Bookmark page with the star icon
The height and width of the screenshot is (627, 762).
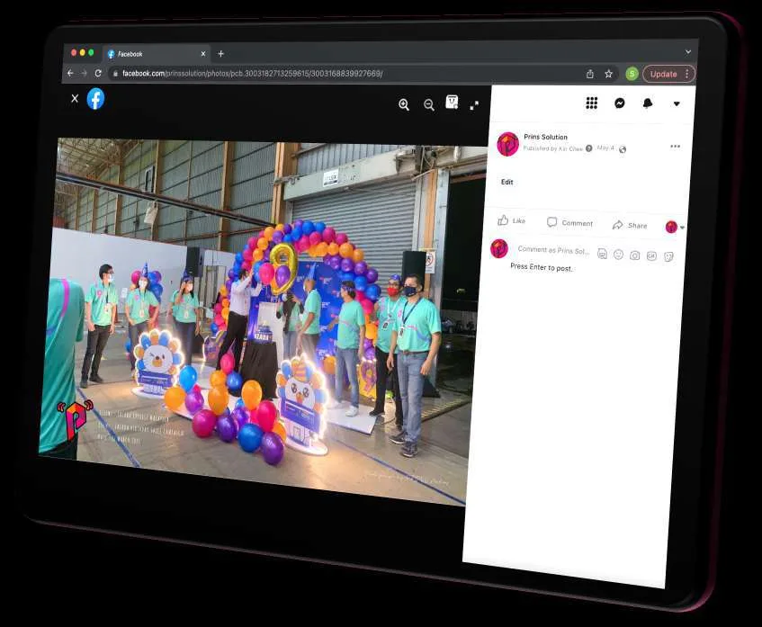[608, 74]
